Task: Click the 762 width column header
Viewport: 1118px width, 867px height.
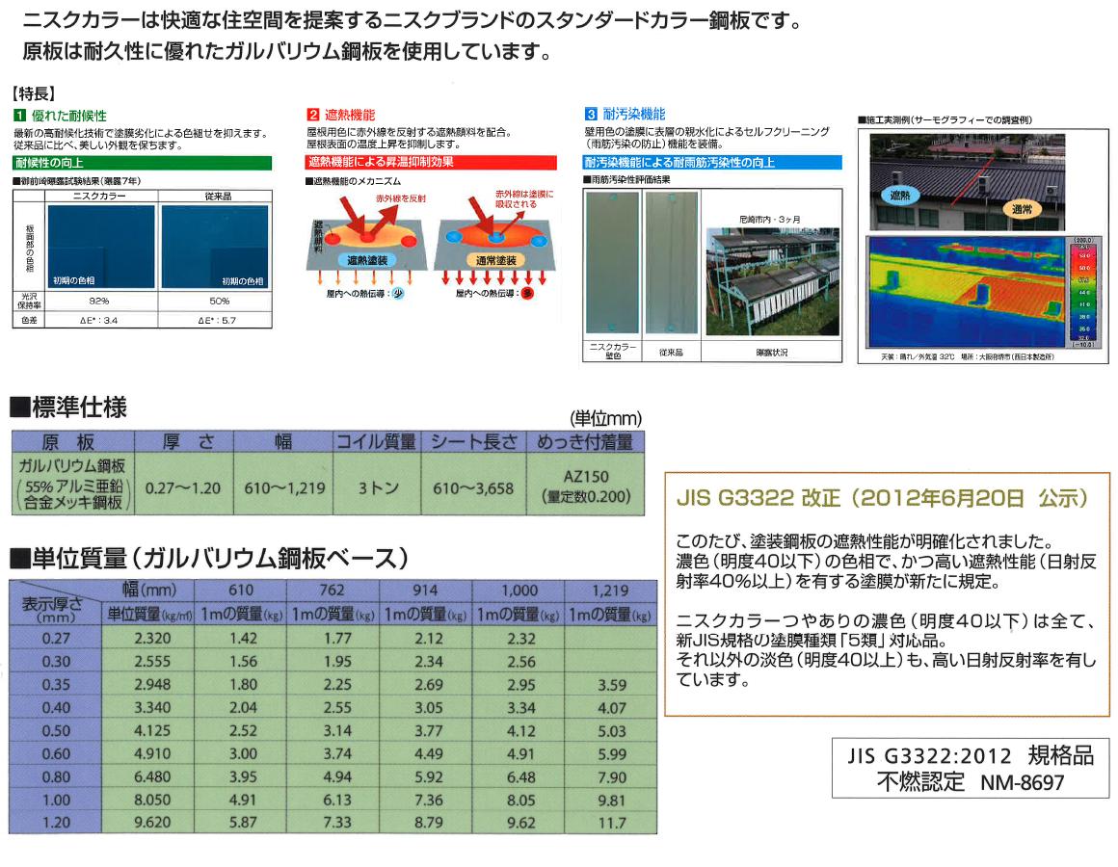Action: 333,590
